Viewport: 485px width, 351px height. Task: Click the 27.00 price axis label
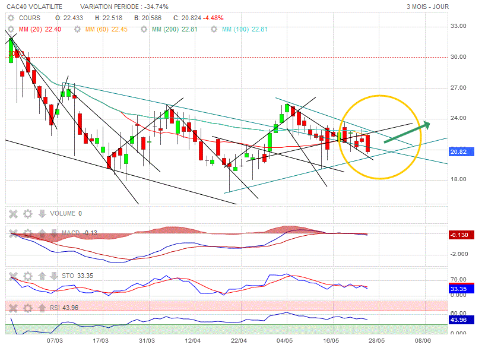(458, 88)
